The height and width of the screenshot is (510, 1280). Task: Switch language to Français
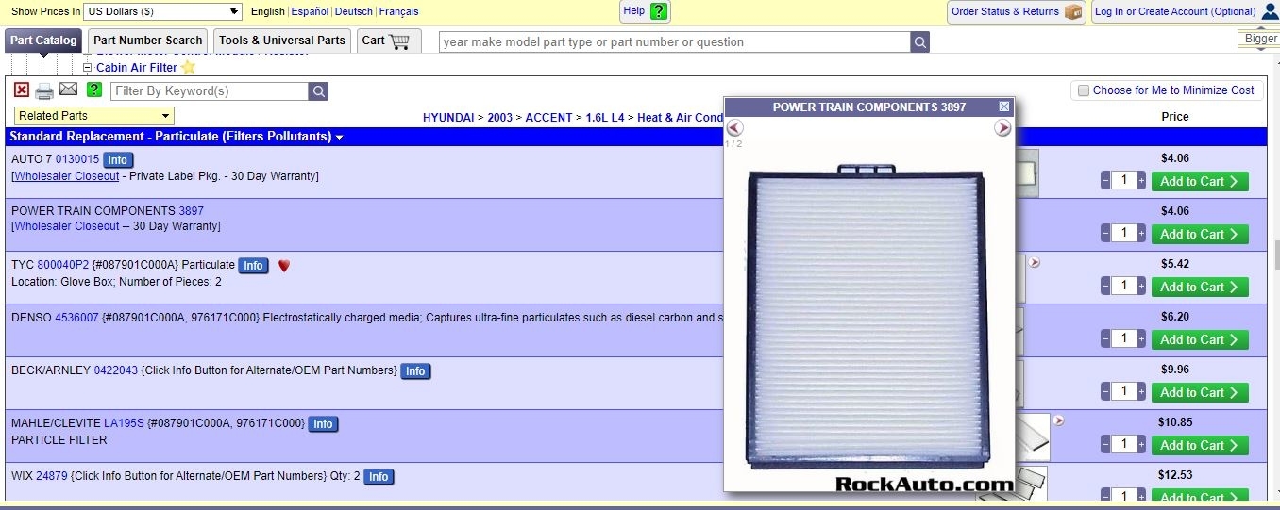pos(398,12)
